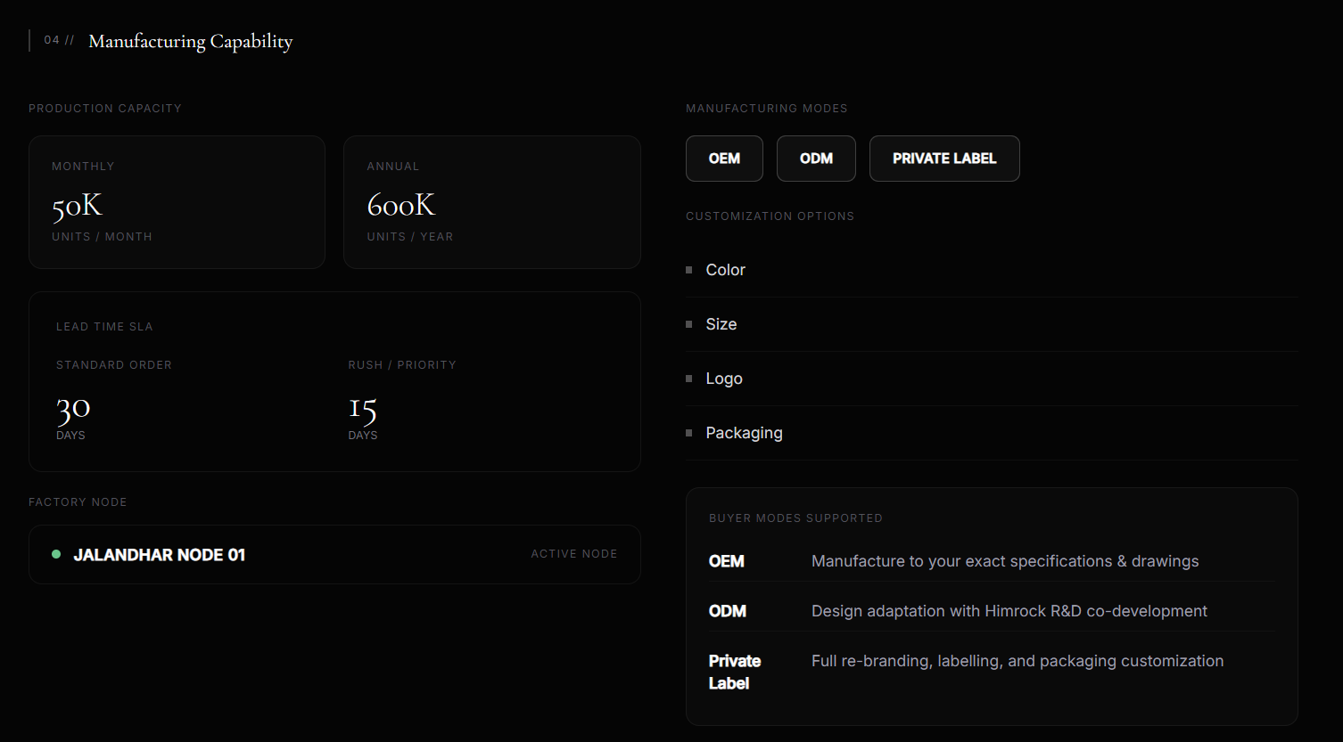Click the Private Label row in buyer modes
The image size is (1343, 742).
[993, 672]
